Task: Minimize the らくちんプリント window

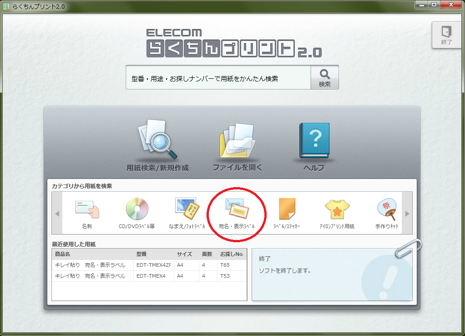Action: point(421,5)
